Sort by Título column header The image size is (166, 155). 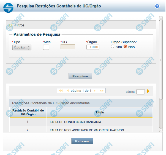pyautogui.click(x=99, y=112)
